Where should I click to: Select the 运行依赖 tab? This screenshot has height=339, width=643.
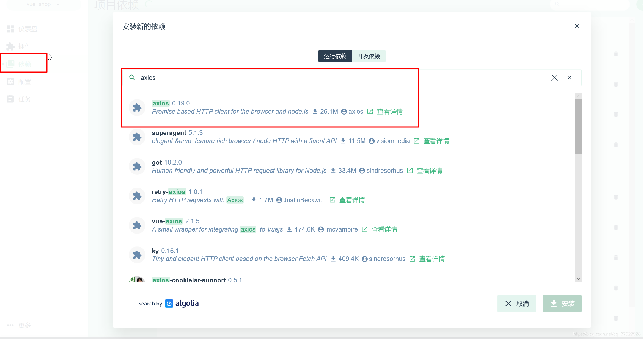point(335,56)
